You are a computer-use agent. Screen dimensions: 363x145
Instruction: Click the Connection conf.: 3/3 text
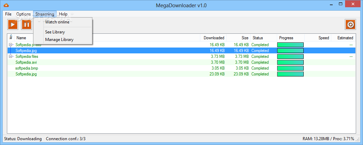66,139
